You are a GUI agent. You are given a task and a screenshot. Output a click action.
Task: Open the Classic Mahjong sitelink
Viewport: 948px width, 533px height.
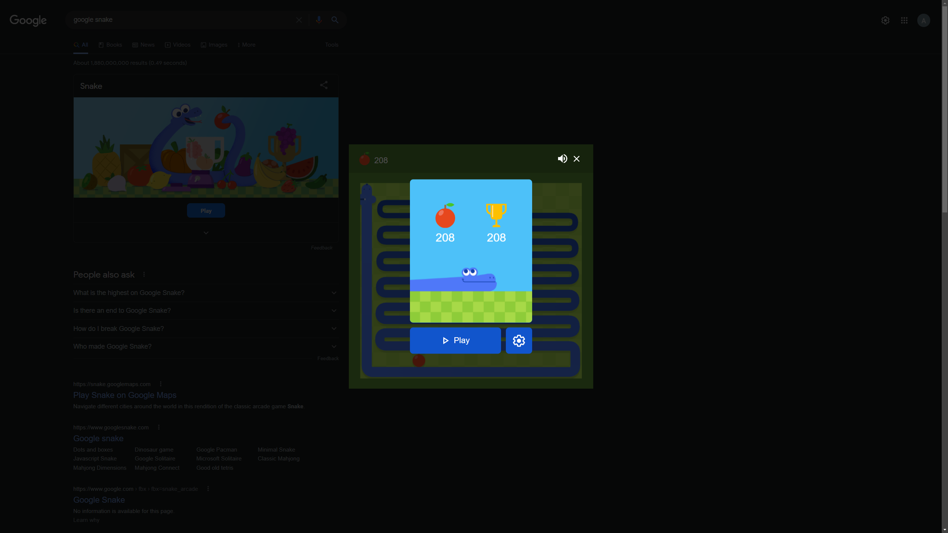click(278, 459)
